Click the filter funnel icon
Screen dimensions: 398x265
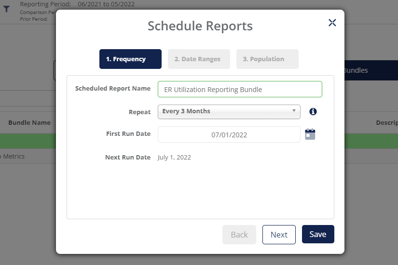(x=7, y=9)
